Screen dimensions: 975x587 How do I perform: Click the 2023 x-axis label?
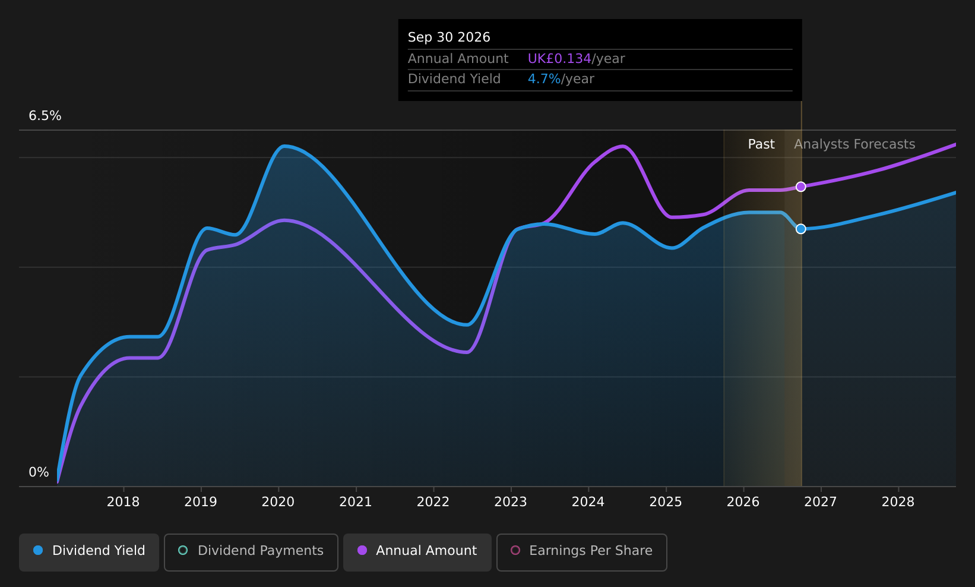click(511, 502)
